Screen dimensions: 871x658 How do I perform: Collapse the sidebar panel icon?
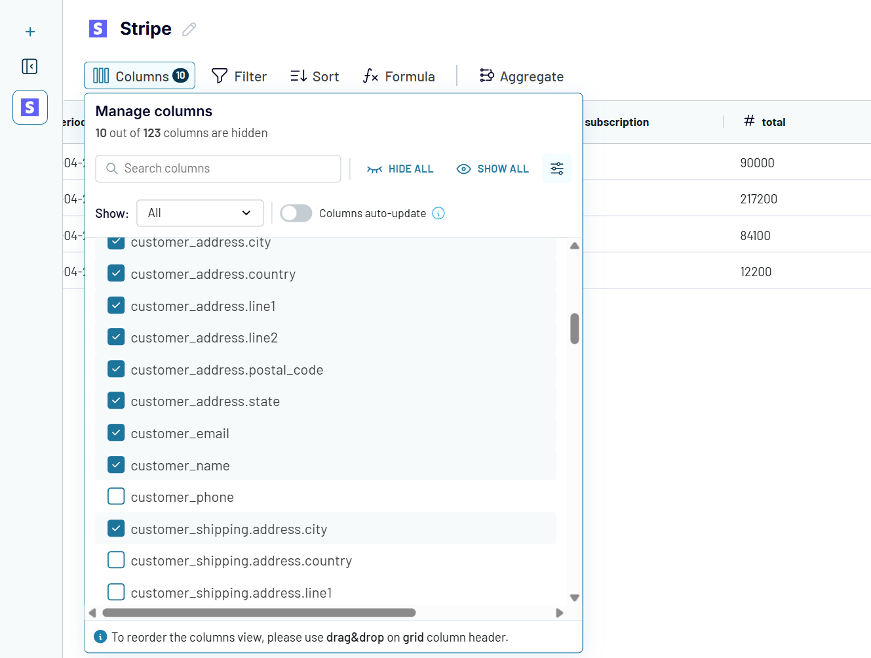(29, 66)
